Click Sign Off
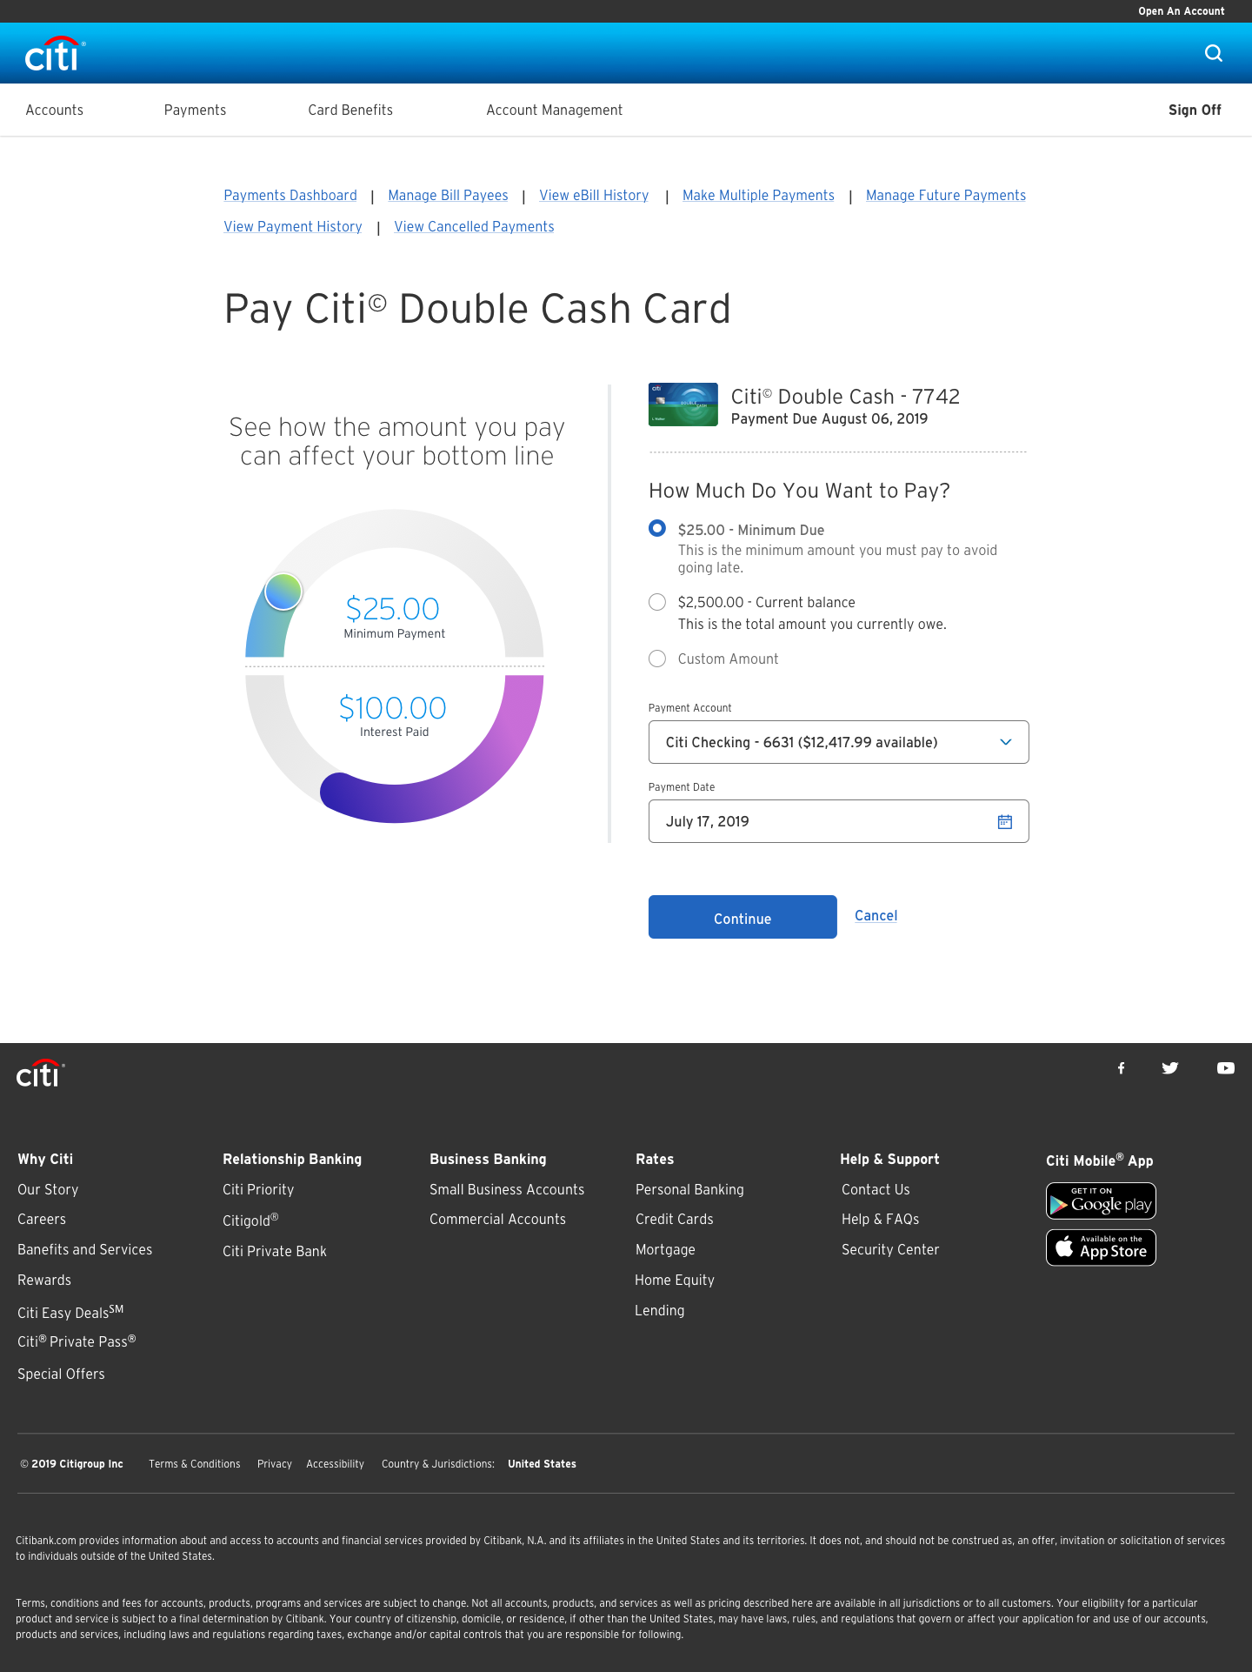 click(1195, 110)
